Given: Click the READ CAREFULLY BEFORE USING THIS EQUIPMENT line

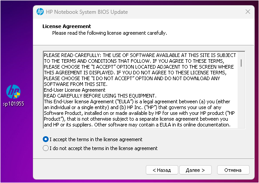Looking at the screenshot, I should pos(100,96).
